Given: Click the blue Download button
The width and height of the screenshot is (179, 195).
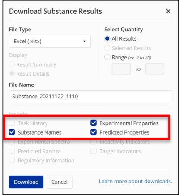Looking at the screenshot, I should [x=26, y=182].
